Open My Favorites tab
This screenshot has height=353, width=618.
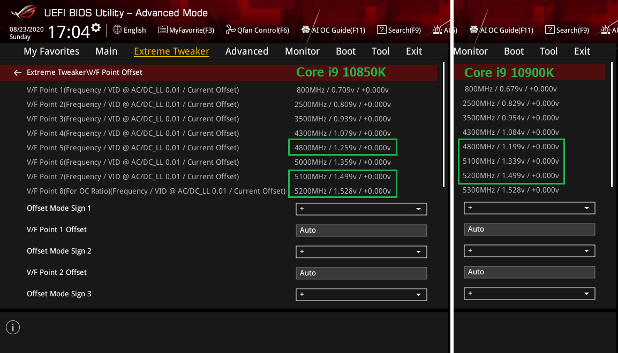51,51
